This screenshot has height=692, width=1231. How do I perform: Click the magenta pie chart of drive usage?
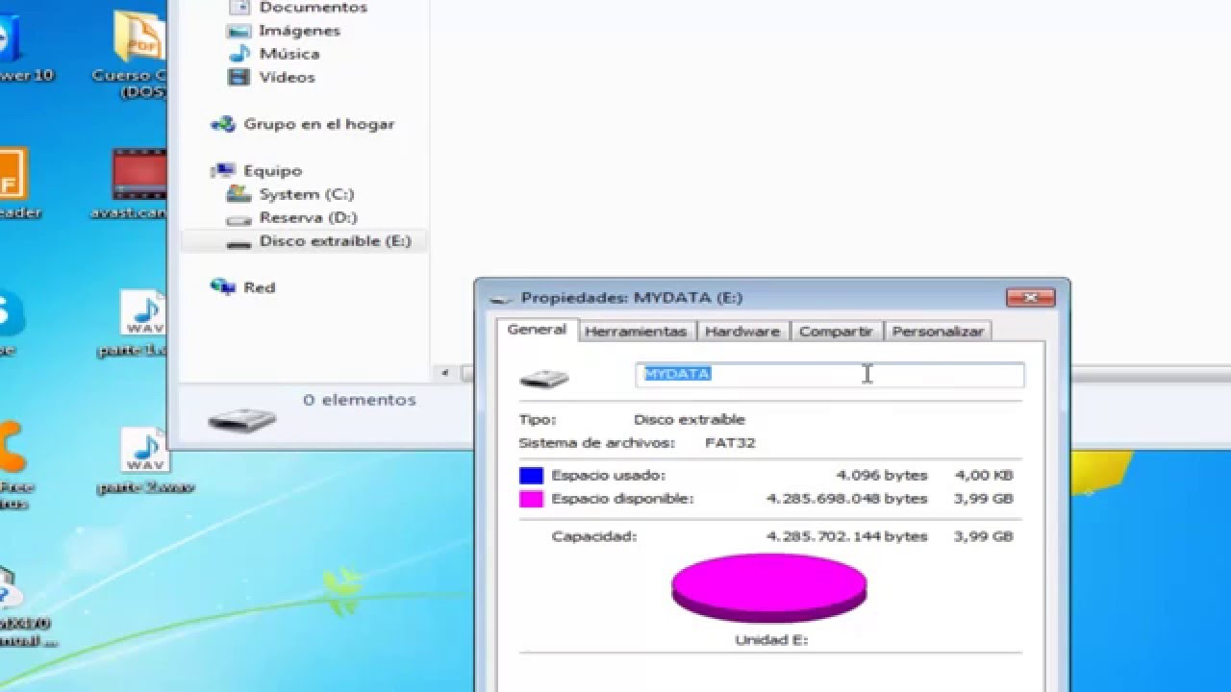[768, 587]
